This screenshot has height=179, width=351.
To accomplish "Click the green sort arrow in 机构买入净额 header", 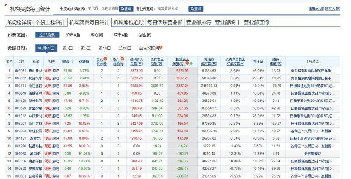I will (x=191, y=64).
